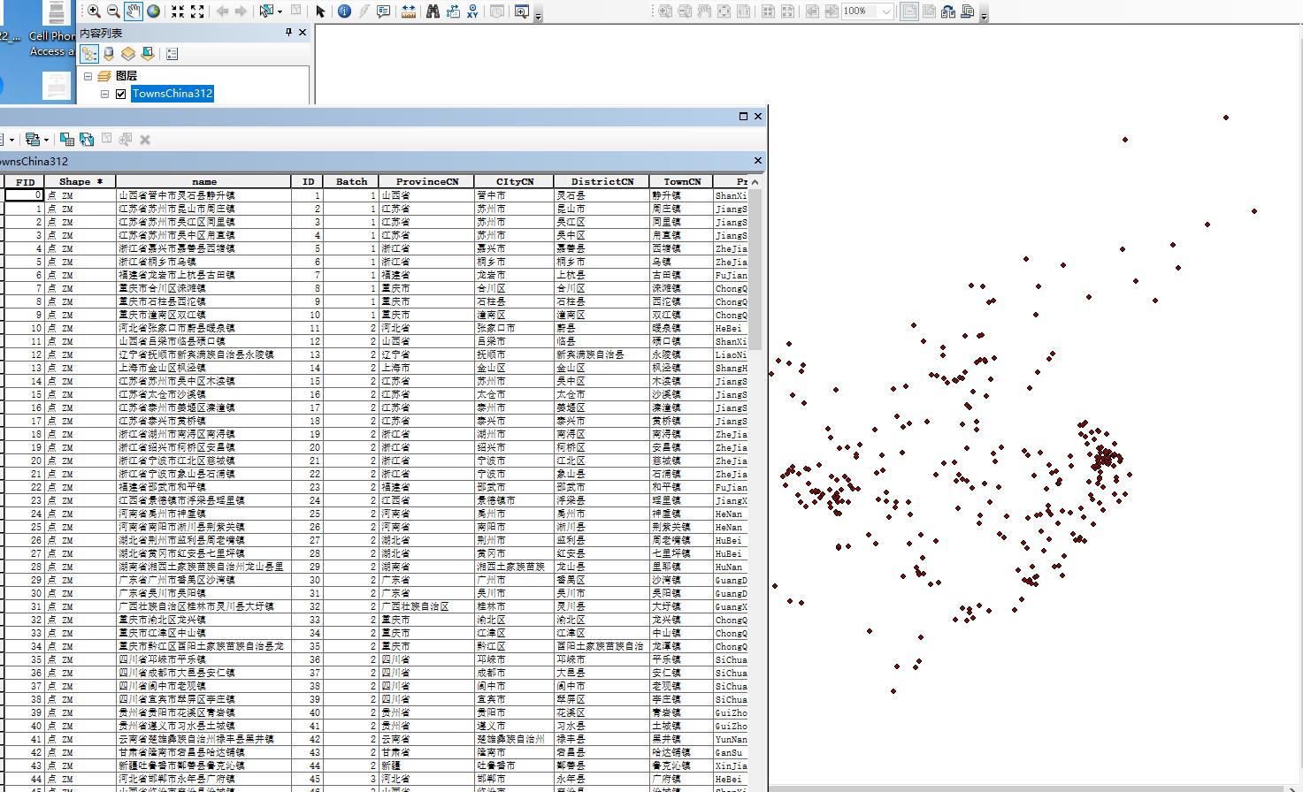Click the Find Route icon
Image resolution: width=1303 pixels, height=792 pixels.
pyautogui.click(x=453, y=11)
